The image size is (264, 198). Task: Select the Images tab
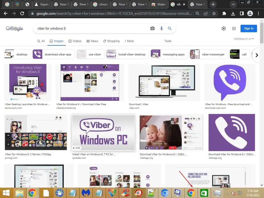point(56,41)
